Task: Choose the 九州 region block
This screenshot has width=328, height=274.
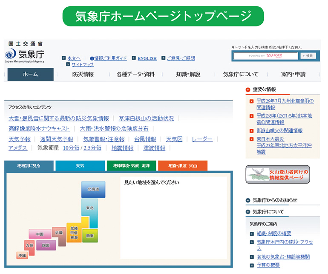Action: pyautogui.click(x=29, y=245)
